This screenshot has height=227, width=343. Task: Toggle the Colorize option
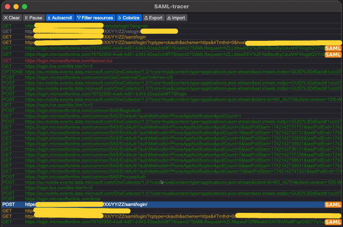[128, 17]
